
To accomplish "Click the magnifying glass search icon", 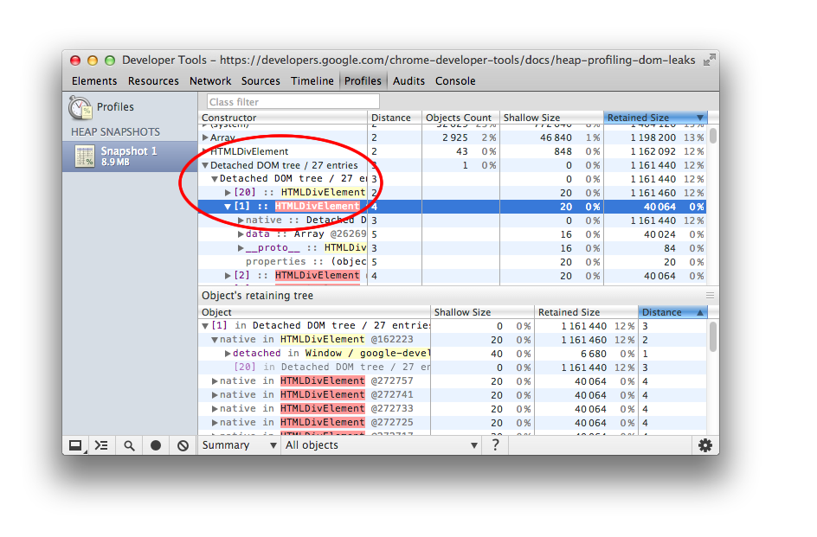I will (129, 445).
